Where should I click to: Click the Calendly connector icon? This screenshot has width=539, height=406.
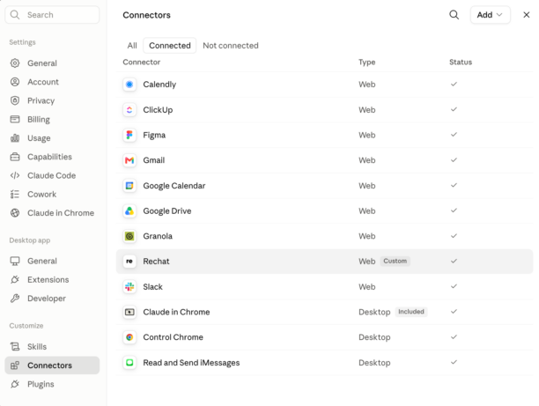(129, 85)
